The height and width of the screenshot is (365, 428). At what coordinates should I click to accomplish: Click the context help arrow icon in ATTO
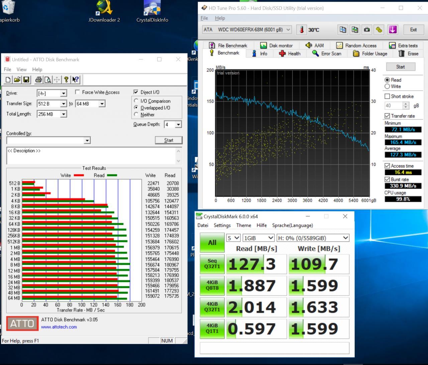pos(76,79)
